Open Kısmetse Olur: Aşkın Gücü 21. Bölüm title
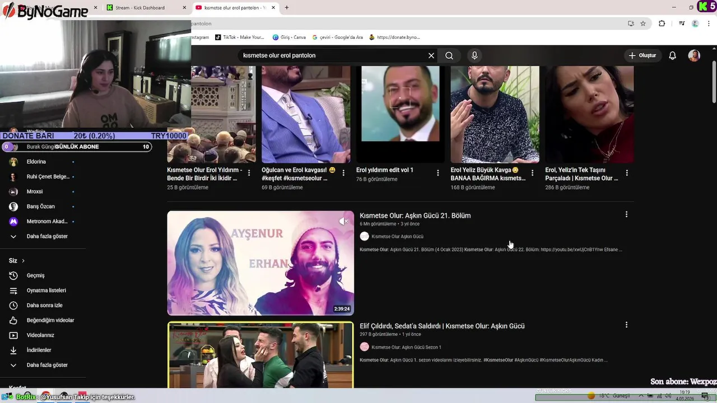The width and height of the screenshot is (717, 403). (415, 215)
